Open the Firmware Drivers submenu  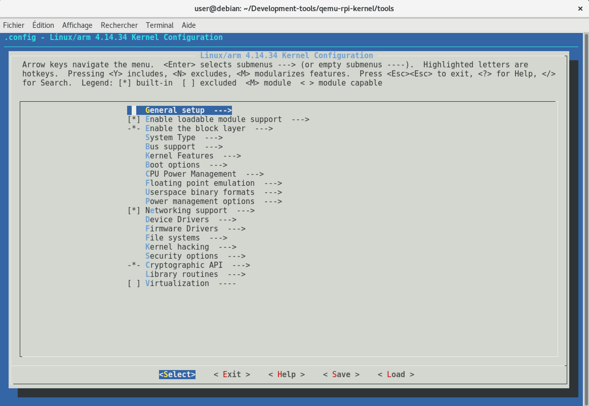pyautogui.click(x=195, y=229)
